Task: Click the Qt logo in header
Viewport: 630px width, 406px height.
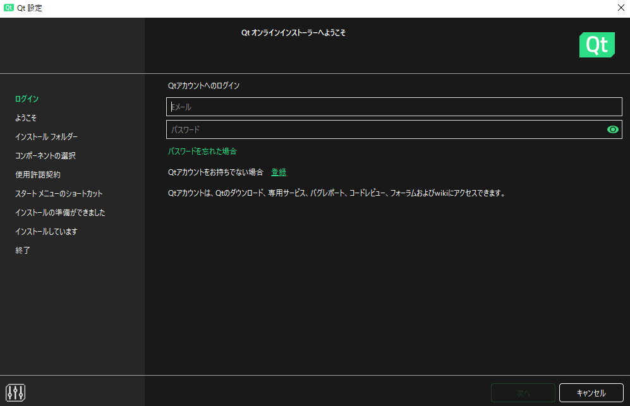Action: [597, 45]
